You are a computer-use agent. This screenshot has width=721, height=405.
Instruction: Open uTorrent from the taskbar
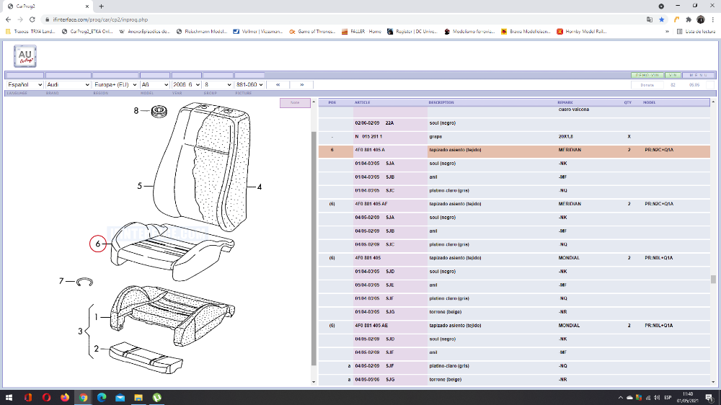pos(156,398)
